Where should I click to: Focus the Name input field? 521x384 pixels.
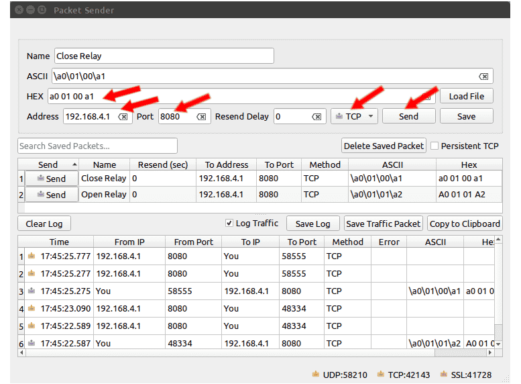click(164, 56)
